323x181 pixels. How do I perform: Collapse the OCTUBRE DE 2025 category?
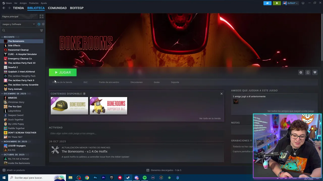2,155
